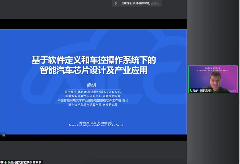Viewport: 240px width, 164px height.
Task: Click the green mic icon on speaker video
Action: (191, 91)
